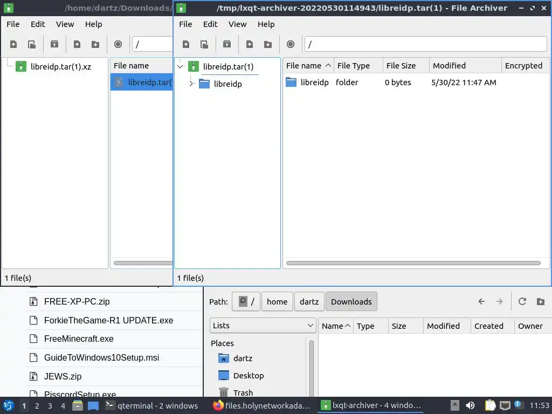The height and width of the screenshot is (414, 552).
Task: Open Help menu in front archiver window
Action: [266, 24]
